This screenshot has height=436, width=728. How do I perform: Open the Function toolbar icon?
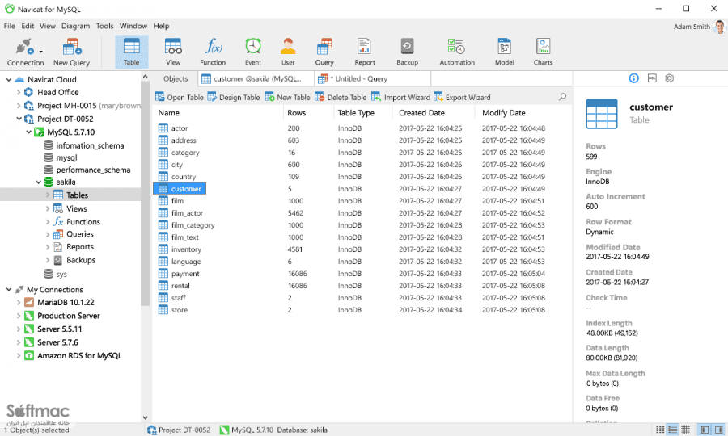click(x=213, y=52)
